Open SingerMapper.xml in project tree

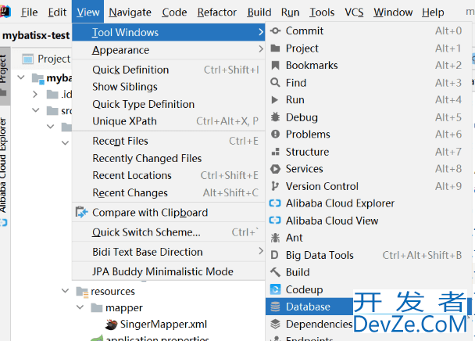[x=163, y=324]
